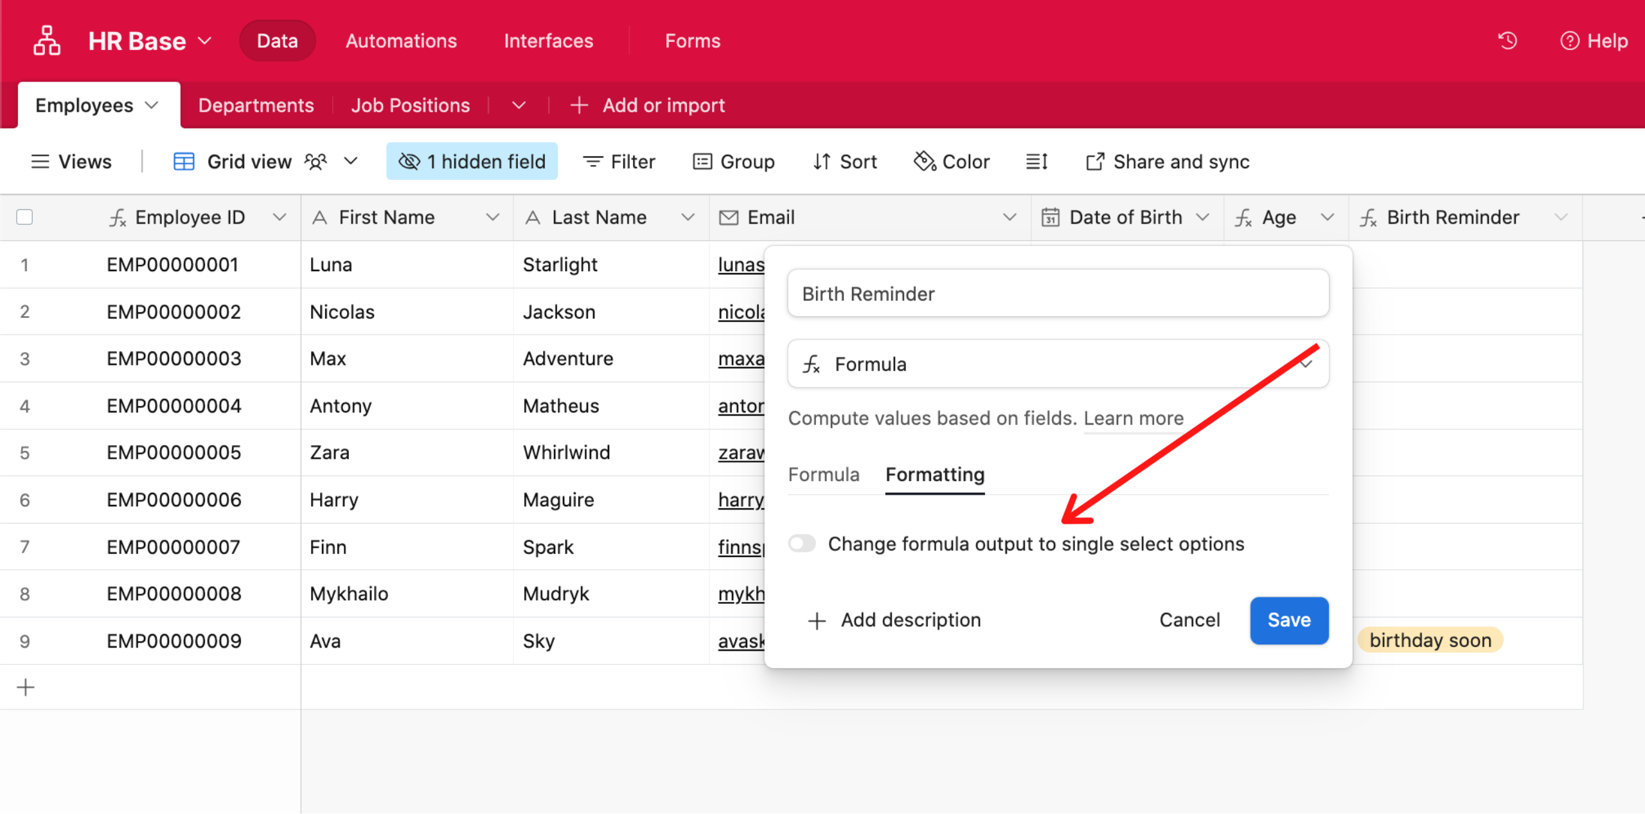Open the Forms tab
The height and width of the screenshot is (814, 1645).
[693, 41]
